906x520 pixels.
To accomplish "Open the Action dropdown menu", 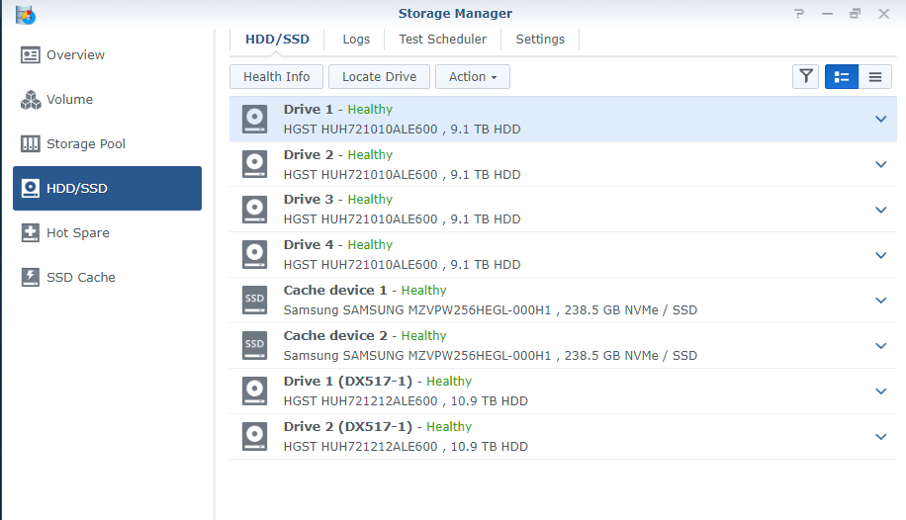I will coord(473,77).
